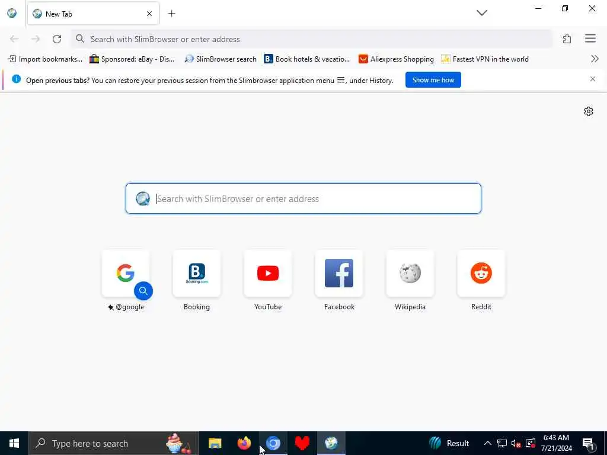Close the New Tab tab

[x=149, y=14]
